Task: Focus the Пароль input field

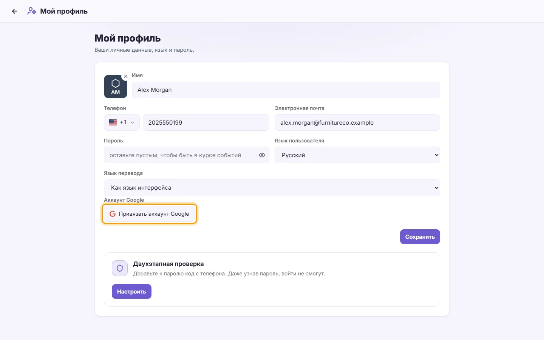Action: pos(186,155)
